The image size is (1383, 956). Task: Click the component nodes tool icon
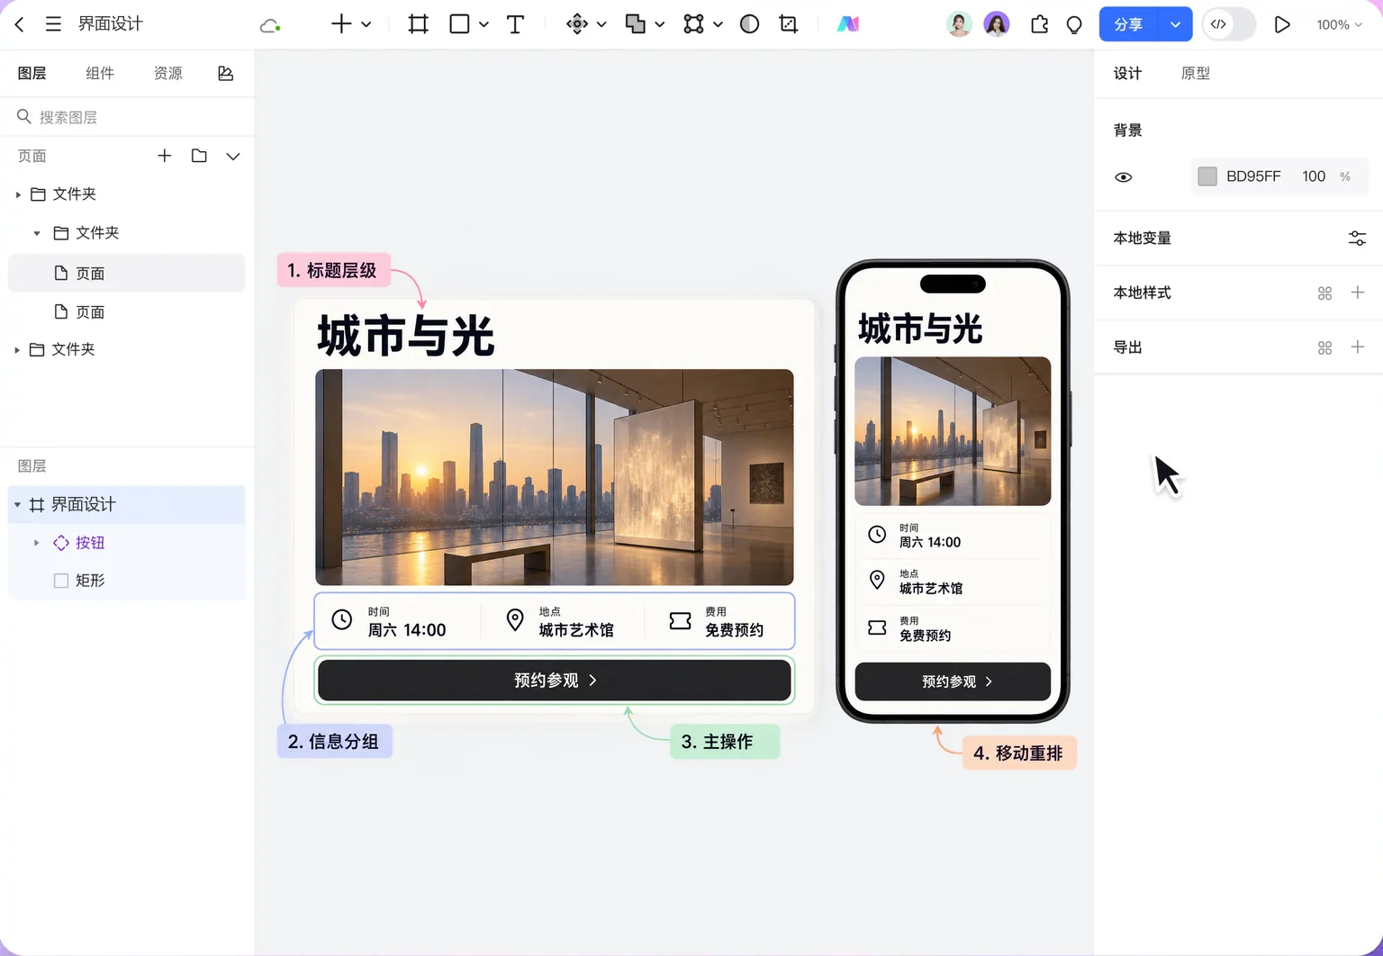point(693,24)
